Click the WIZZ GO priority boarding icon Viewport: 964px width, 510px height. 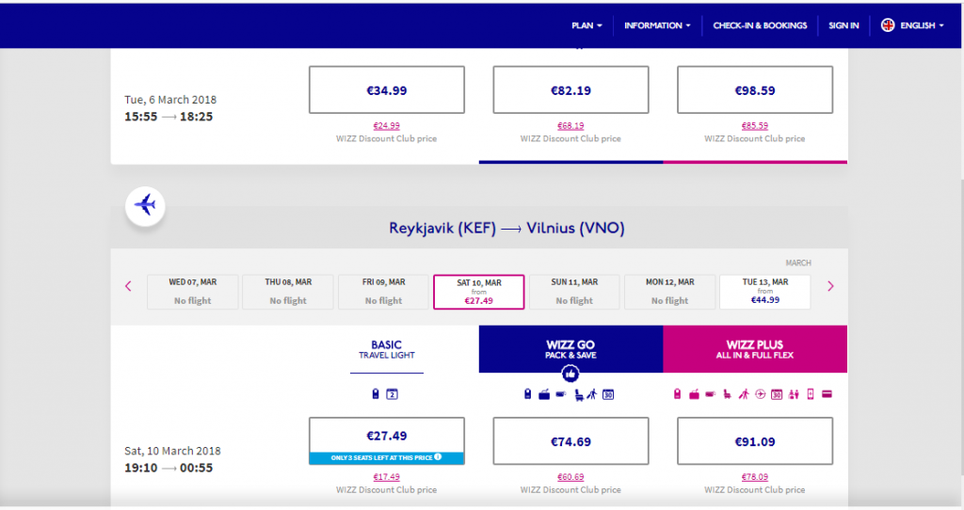[592, 394]
